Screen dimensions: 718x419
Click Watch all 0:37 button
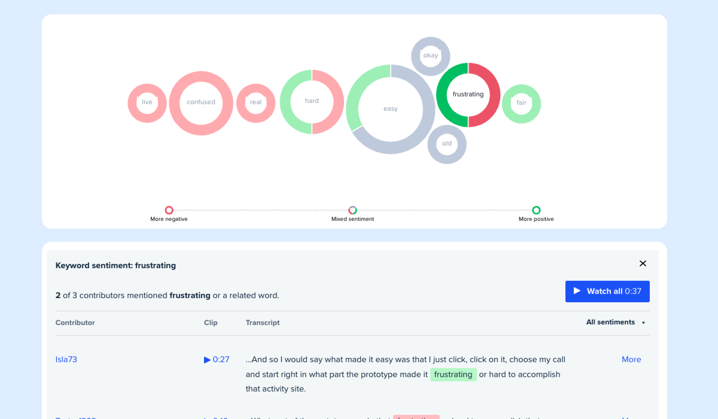(607, 291)
